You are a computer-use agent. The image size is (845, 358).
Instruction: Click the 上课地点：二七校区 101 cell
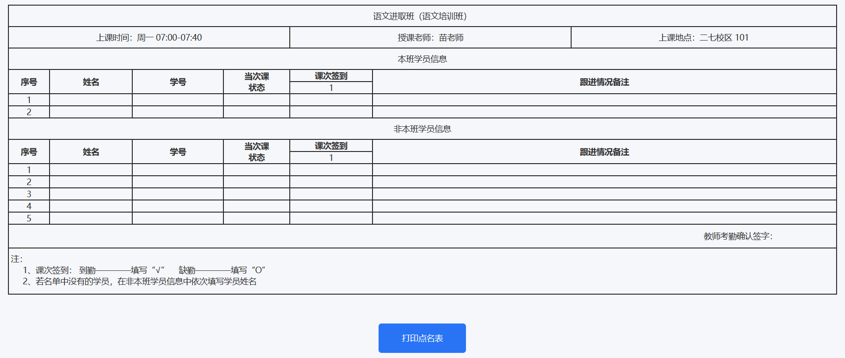point(704,37)
